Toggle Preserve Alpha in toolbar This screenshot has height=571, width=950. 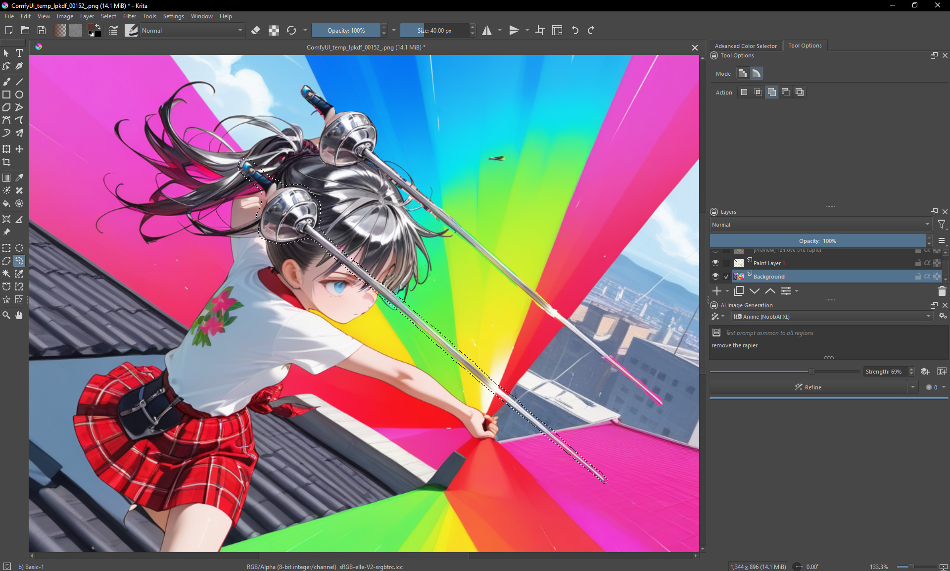274,30
